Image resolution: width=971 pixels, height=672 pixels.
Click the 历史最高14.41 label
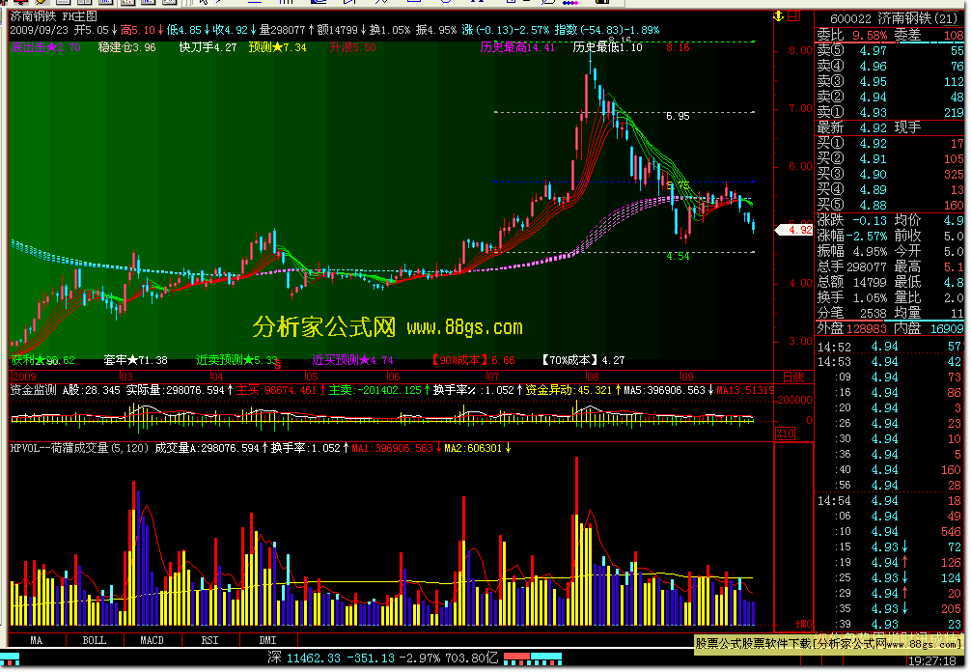click(517, 47)
